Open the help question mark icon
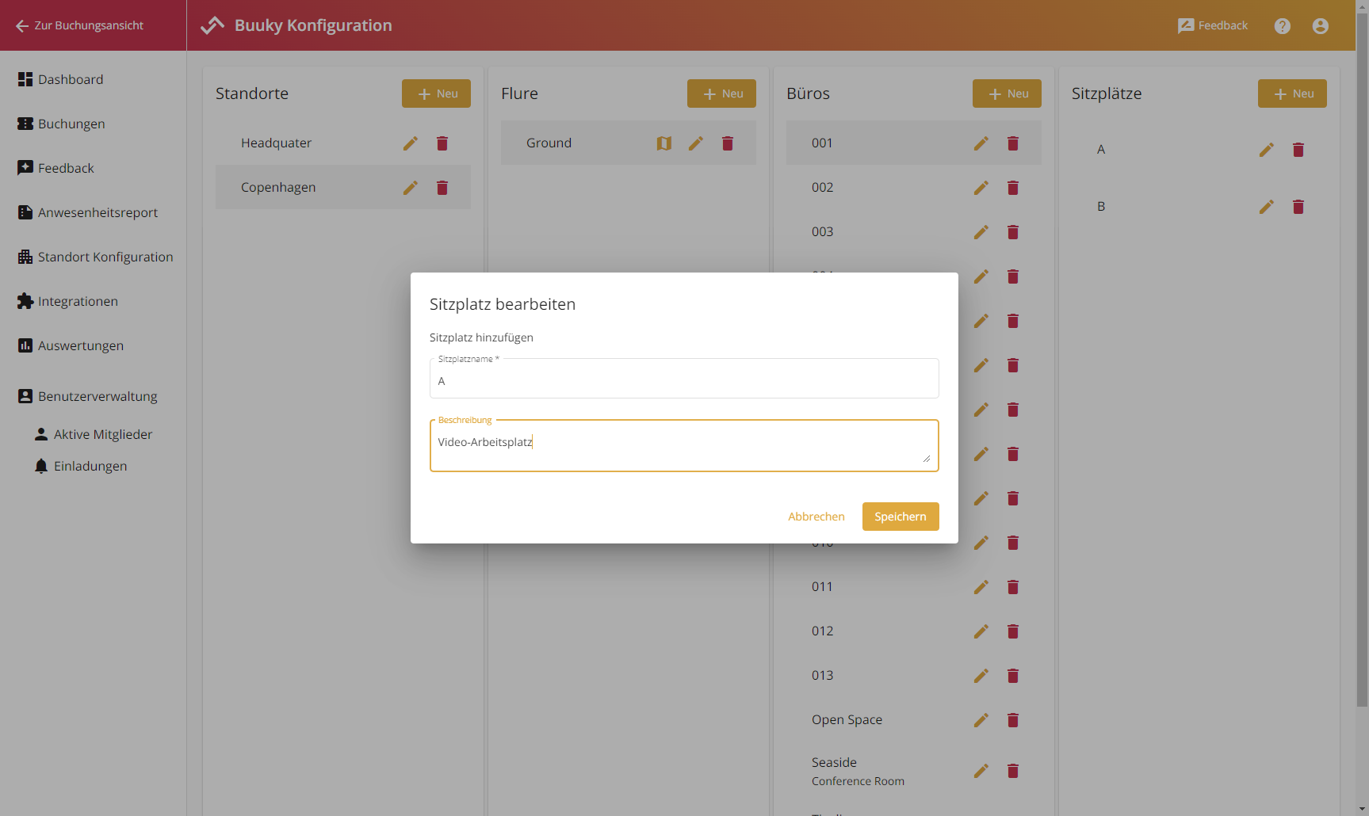The height and width of the screenshot is (816, 1369). click(x=1283, y=26)
